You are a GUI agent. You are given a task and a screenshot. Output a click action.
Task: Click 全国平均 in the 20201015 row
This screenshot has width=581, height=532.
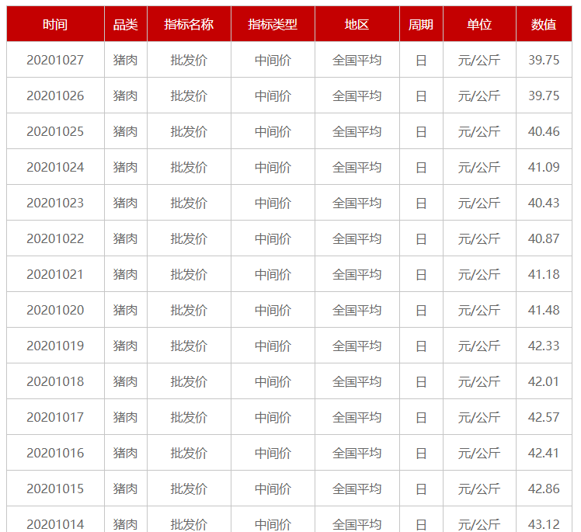357,489
